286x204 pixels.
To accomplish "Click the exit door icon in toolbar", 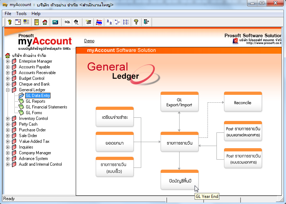I will click(x=146, y=22).
